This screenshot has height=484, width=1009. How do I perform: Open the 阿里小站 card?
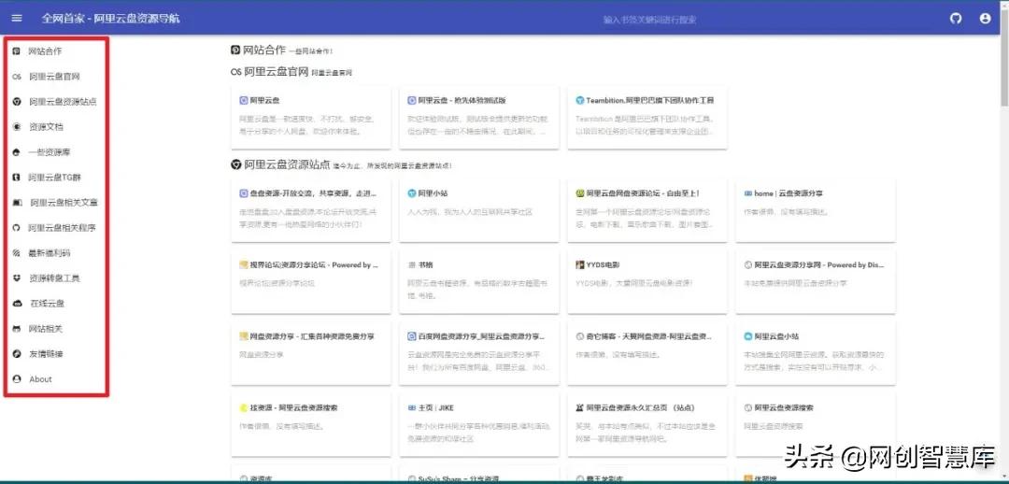tap(478, 210)
